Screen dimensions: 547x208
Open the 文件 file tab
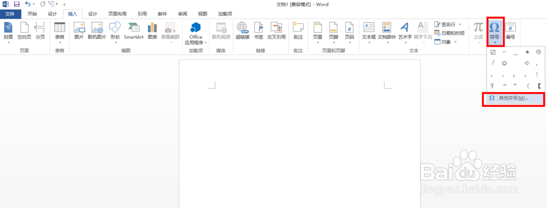[11, 14]
